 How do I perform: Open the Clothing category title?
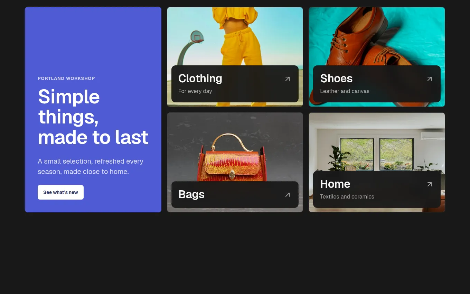coord(200,79)
